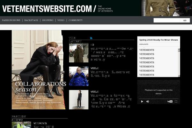Focus the search input field
The width and height of the screenshot is (192, 128).
pyautogui.click(x=167, y=20)
